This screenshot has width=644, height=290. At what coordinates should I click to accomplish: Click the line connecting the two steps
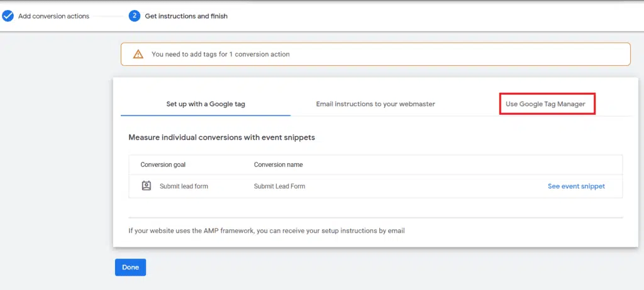tap(109, 16)
